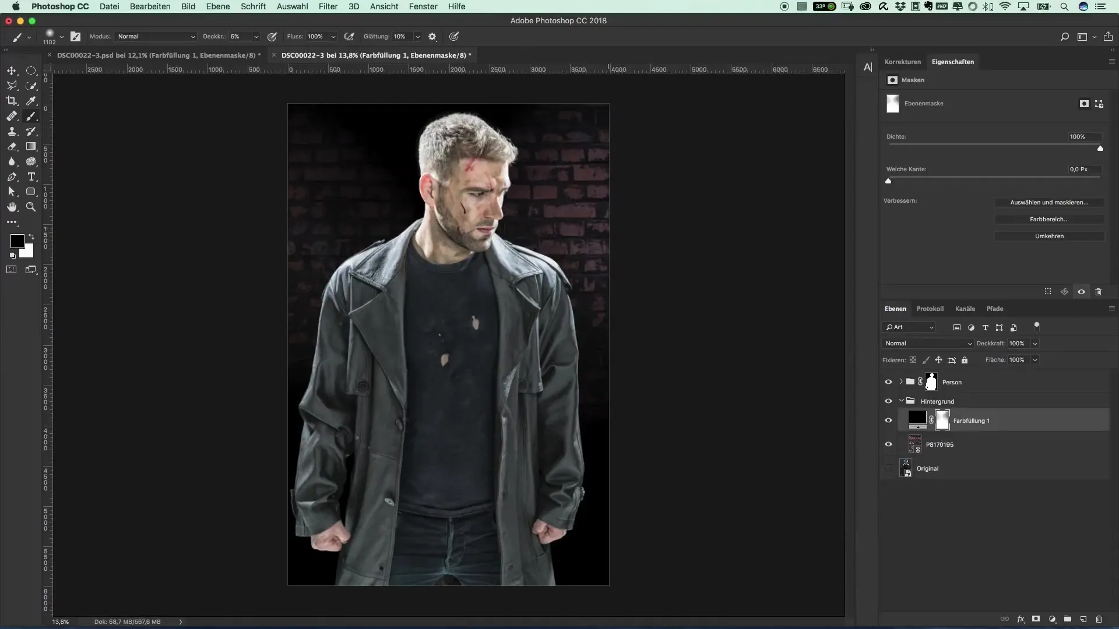Toggle Quick Mask mode
The image size is (1119, 629).
[12, 270]
